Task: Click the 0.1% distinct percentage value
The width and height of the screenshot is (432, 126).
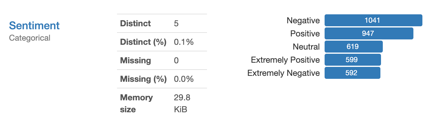Action: tap(184, 42)
